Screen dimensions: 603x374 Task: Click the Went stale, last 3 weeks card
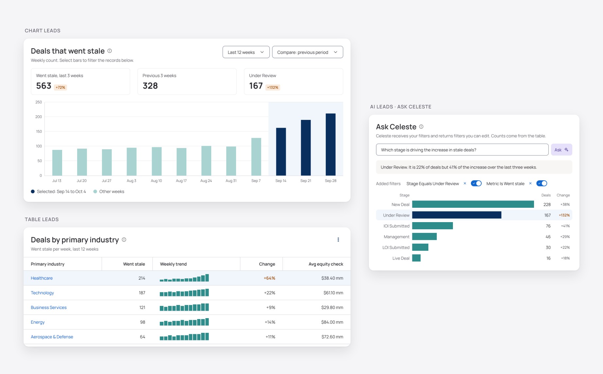tap(80, 82)
